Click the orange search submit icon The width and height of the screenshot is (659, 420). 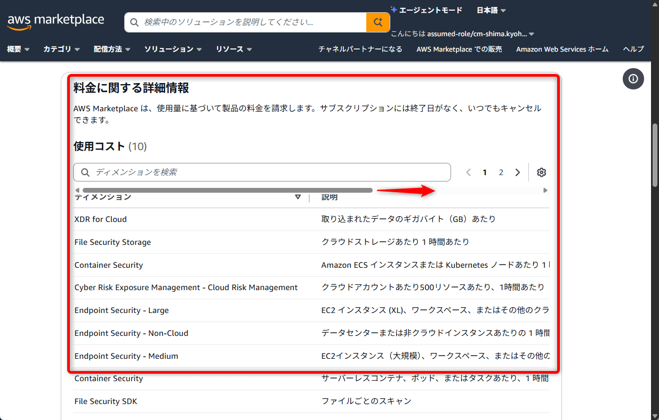pyautogui.click(x=378, y=22)
